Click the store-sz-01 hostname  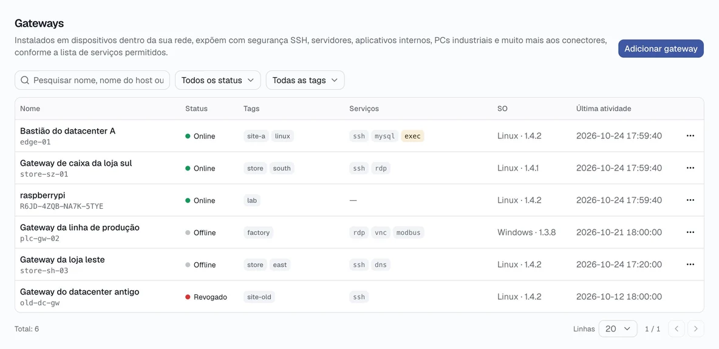(x=44, y=174)
